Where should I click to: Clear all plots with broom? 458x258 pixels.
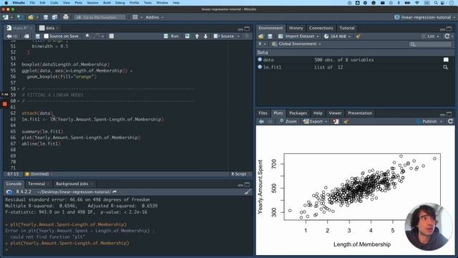click(346, 121)
